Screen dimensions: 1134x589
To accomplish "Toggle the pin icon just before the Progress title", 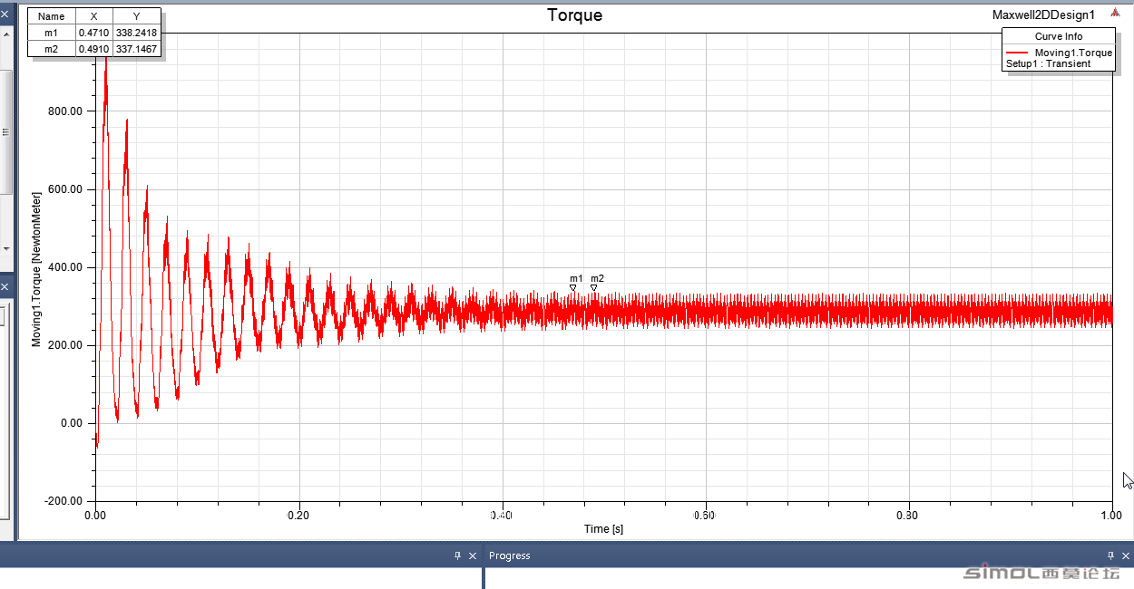I will [457, 555].
